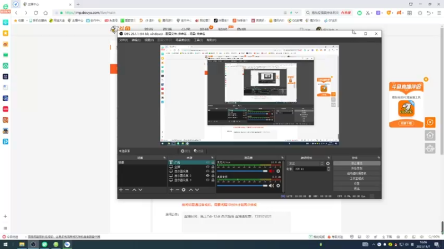This screenshot has height=249, width=444.
Task: Open OBS 工具 (Tools) menu
Action: [198, 40]
